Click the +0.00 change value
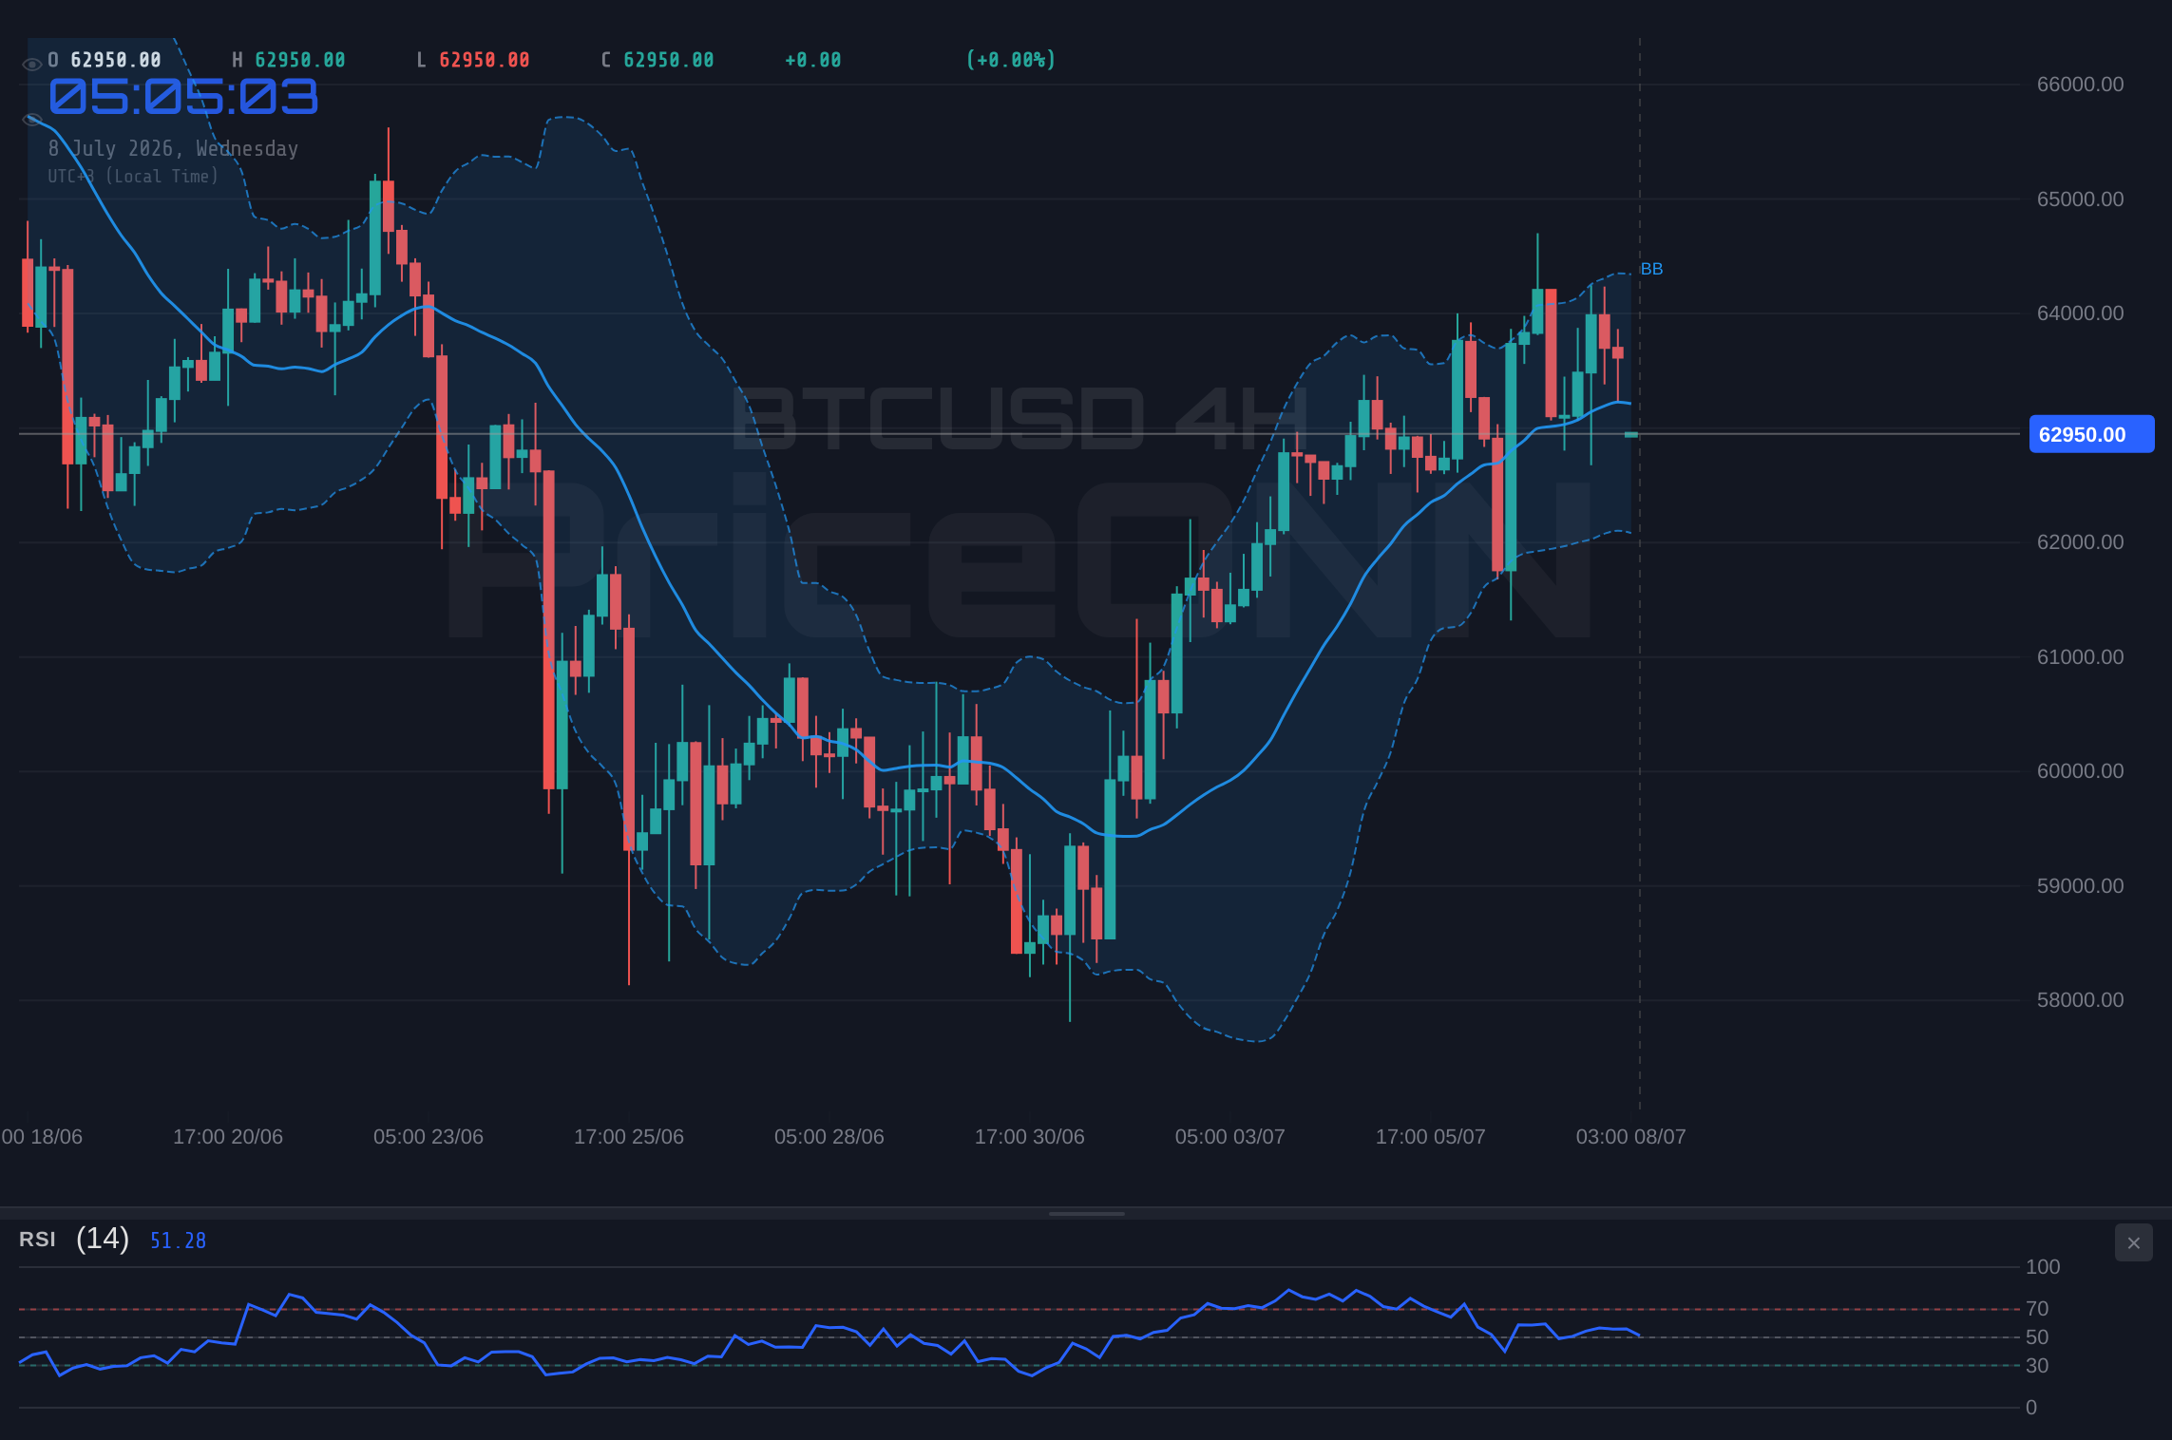 click(x=813, y=60)
